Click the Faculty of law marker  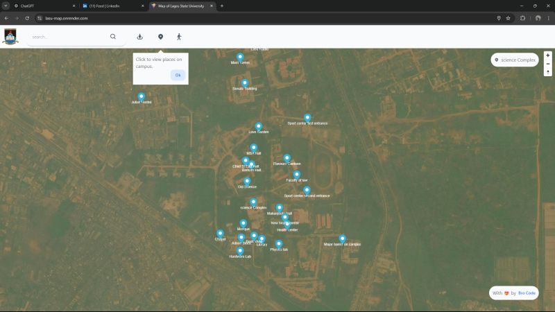click(x=296, y=175)
